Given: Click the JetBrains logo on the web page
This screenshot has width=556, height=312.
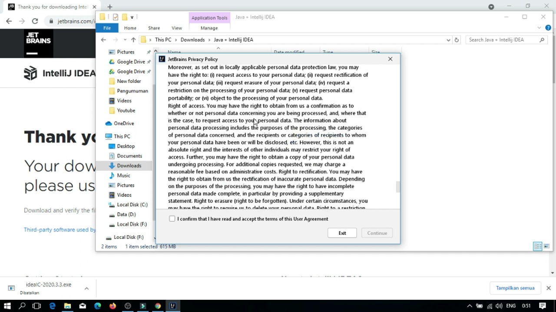Looking at the screenshot, I should coord(39,43).
